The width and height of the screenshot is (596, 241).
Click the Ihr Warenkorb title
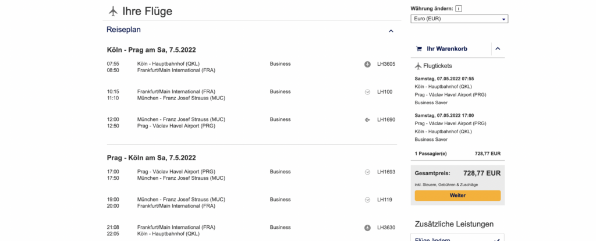(x=447, y=49)
